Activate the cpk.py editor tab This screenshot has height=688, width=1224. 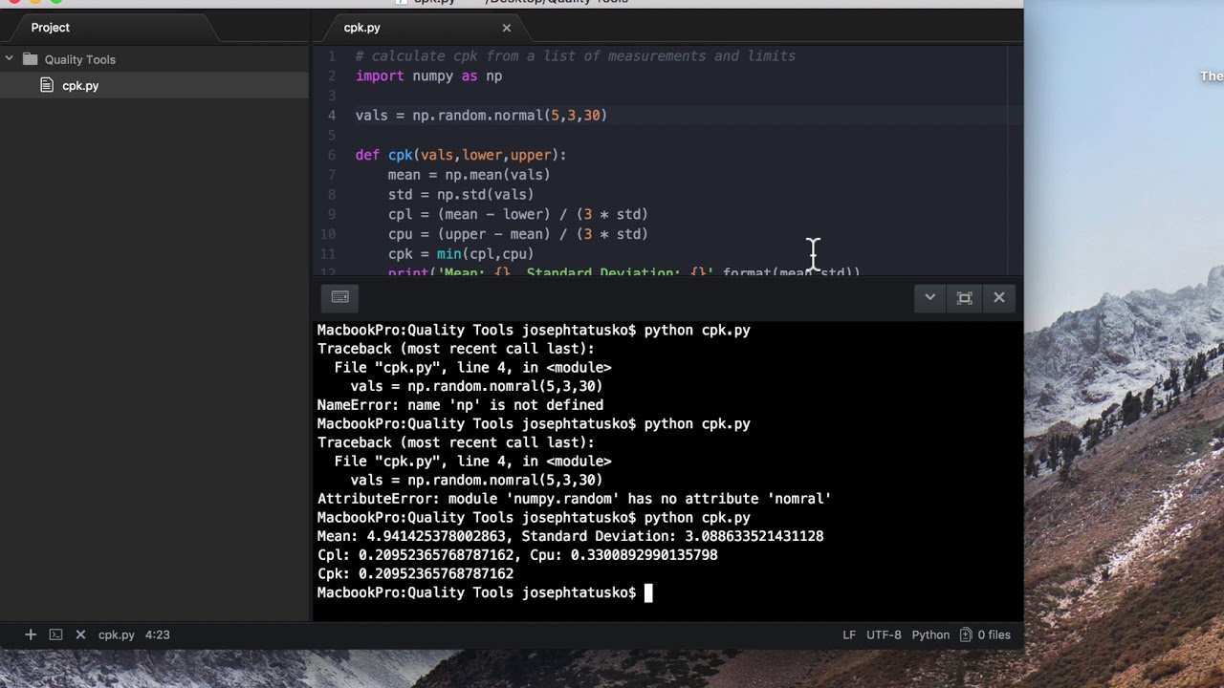point(361,28)
